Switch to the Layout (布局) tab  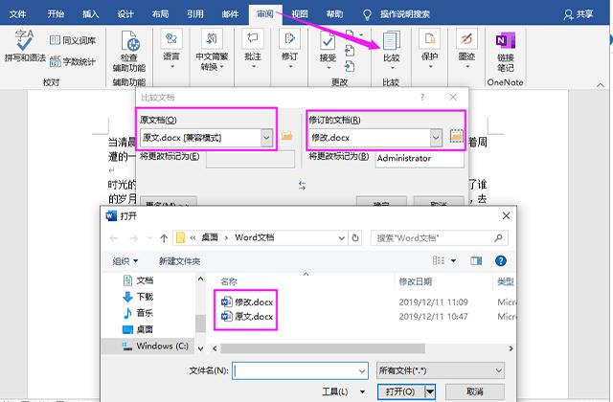(x=160, y=14)
